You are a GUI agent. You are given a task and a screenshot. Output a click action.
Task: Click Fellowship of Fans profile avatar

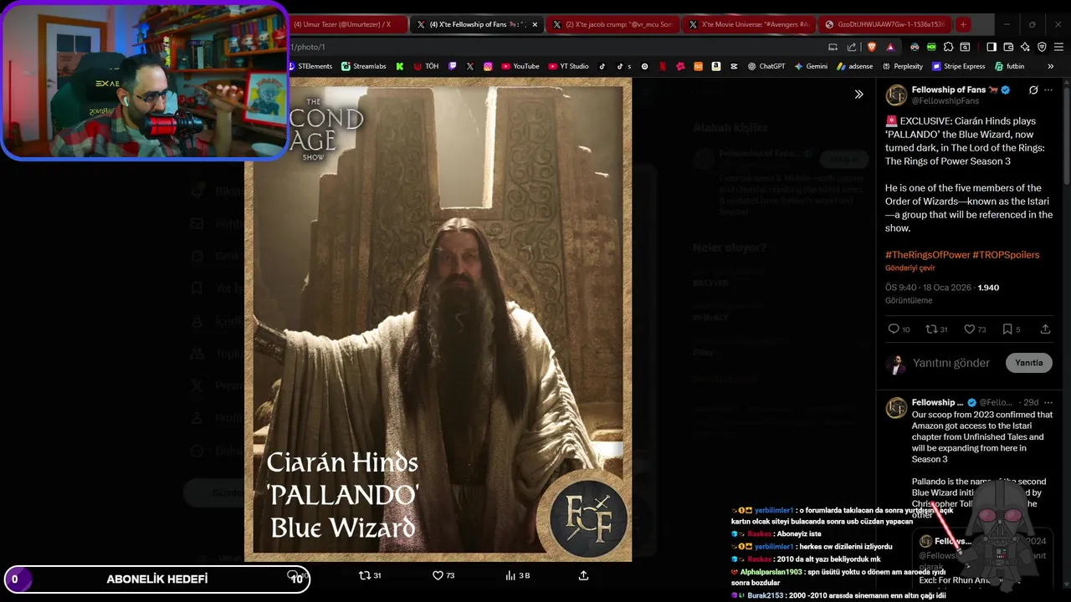896,94
